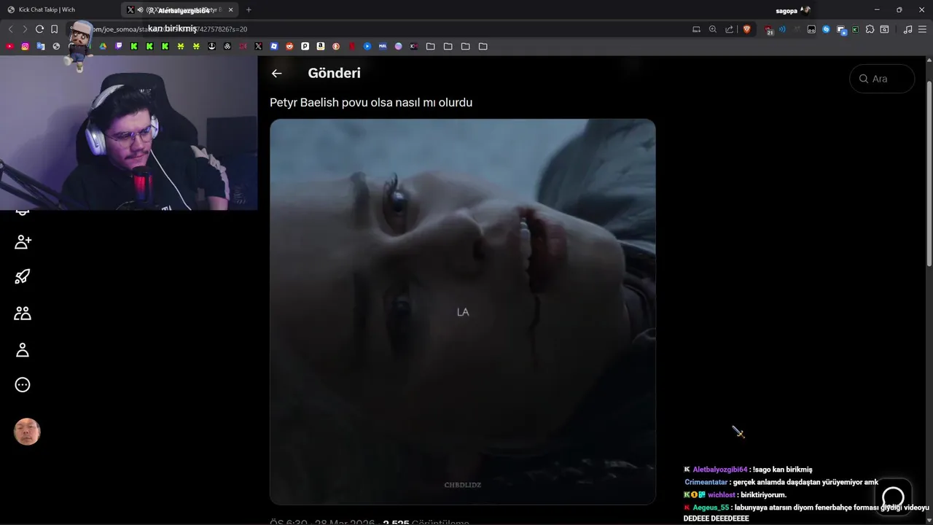The width and height of the screenshot is (933, 525).
Task: Open the YouTube bookmark
Action: point(9,46)
